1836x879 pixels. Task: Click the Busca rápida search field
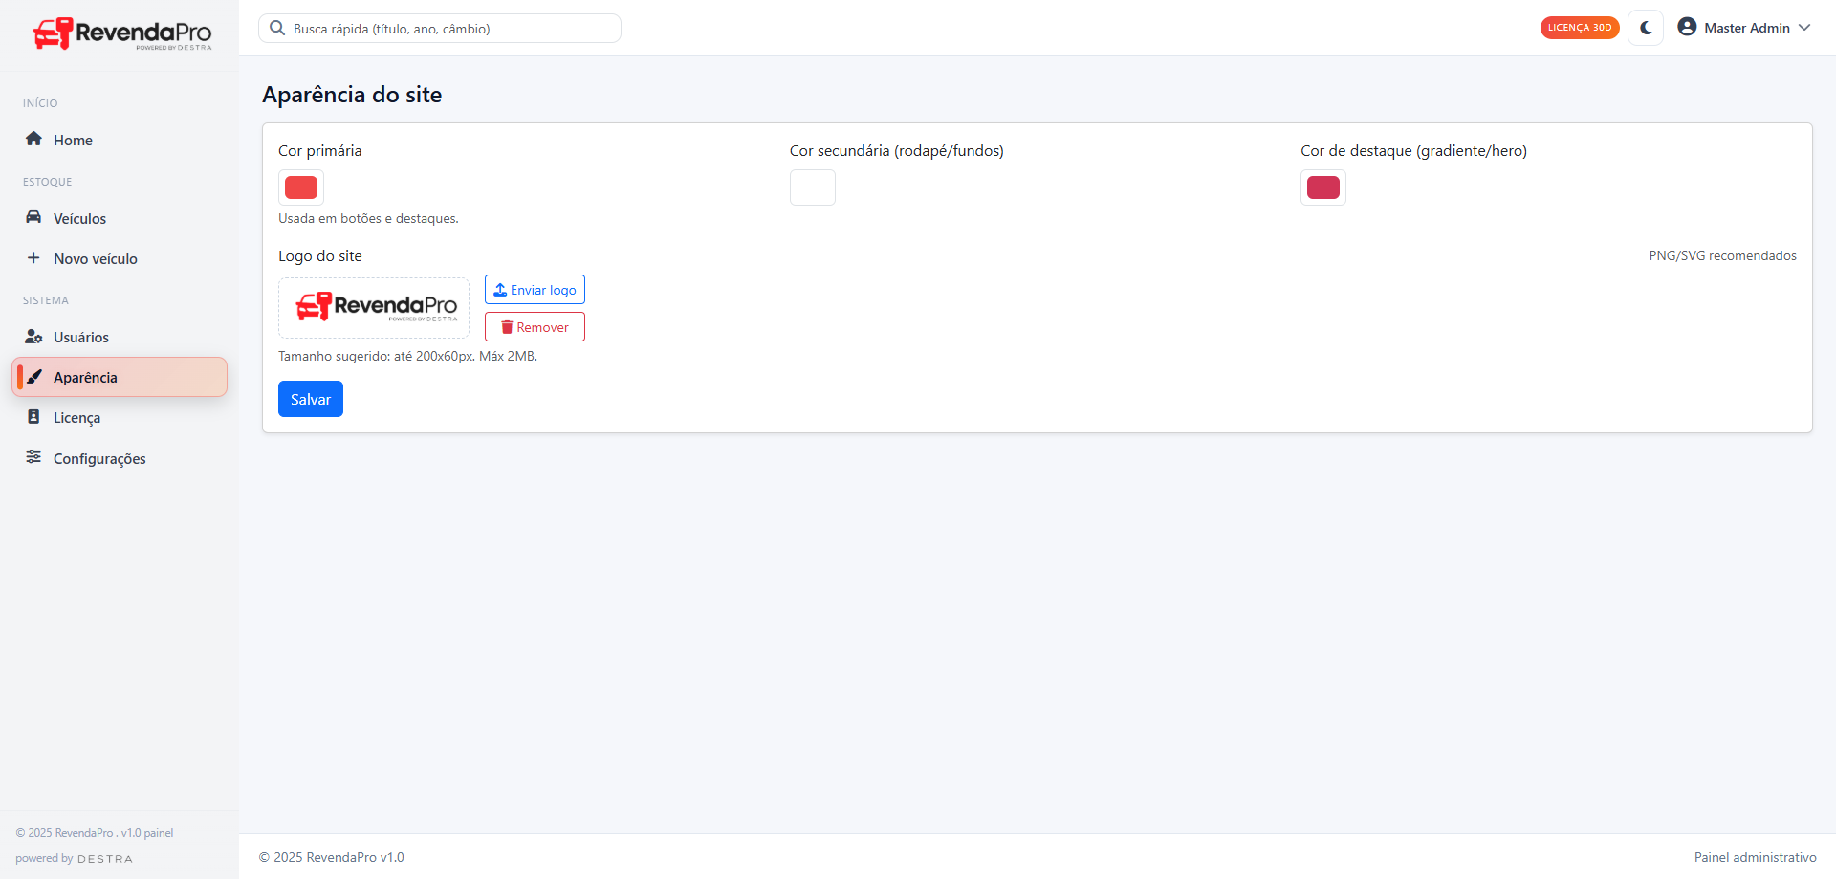click(440, 29)
